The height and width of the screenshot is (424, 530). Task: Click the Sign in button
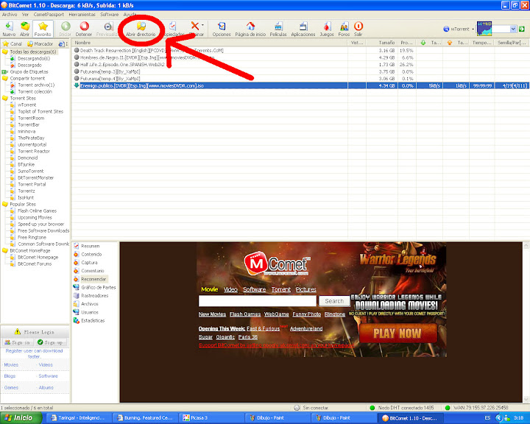[x=18, y=342]
